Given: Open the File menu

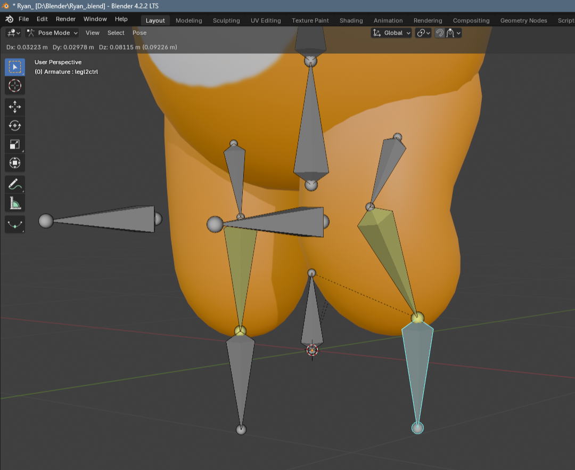Looking at the screenshot, I should click(23, 19).
